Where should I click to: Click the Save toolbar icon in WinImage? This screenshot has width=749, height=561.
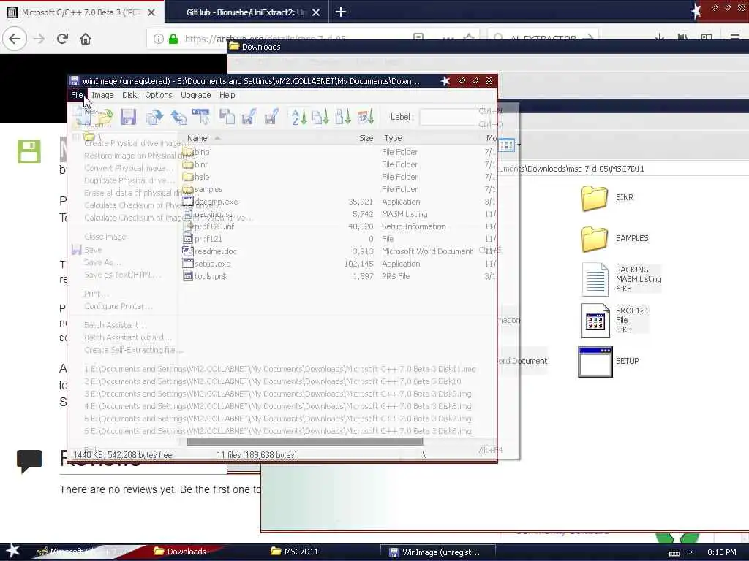[x=128, y=117]
